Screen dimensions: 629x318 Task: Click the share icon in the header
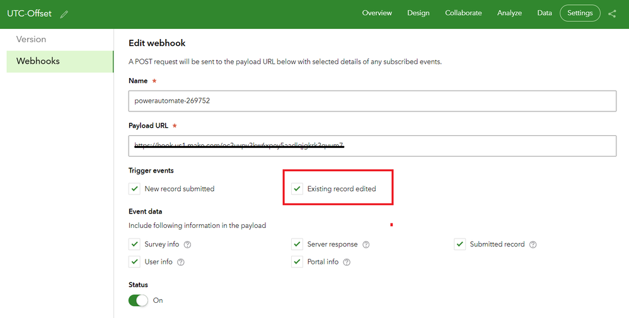coord(612,13)
